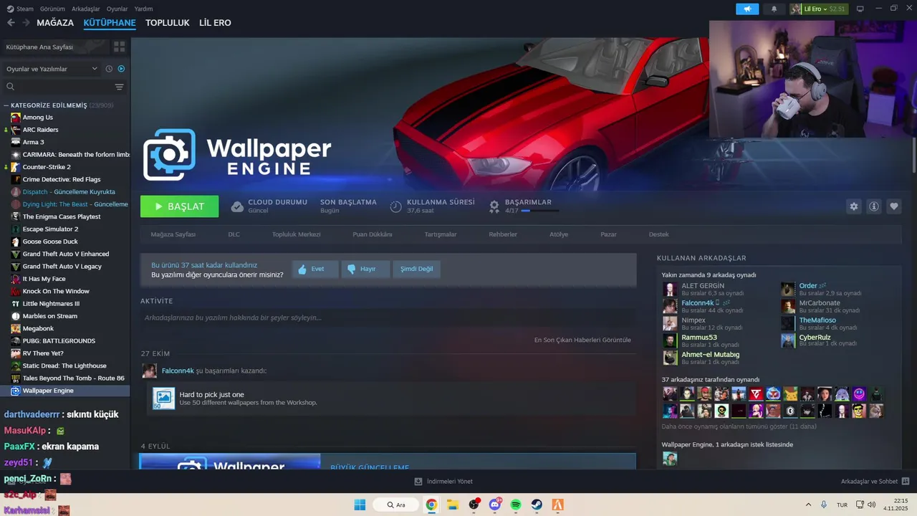Open the Görünüm menu
The width and height of the screenshot is (917, 516).
click(52, 9)
